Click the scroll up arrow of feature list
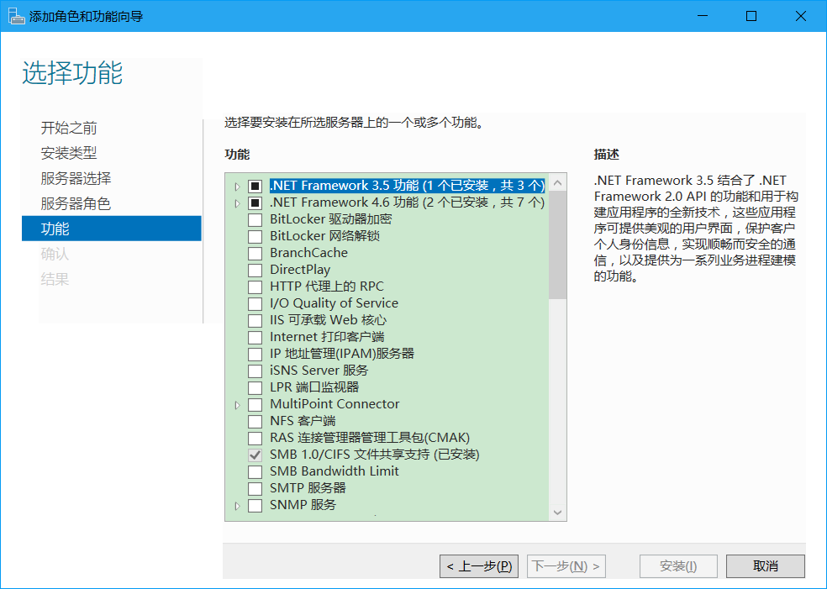827x589 pixels. pyautogui.click(x=557, y=183)
